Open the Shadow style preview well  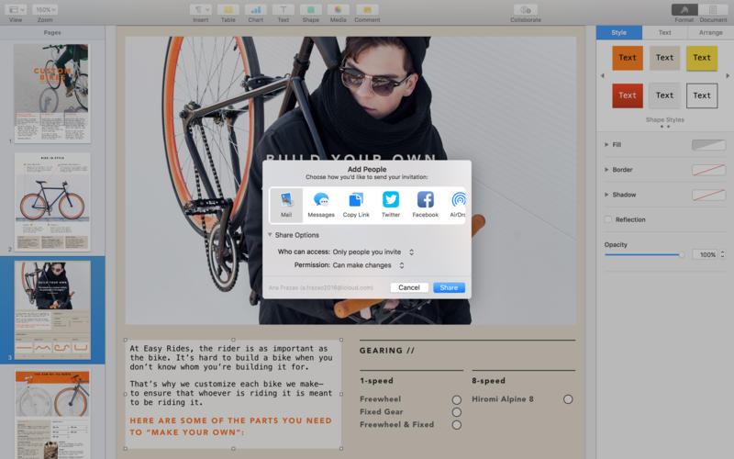coord(708,195)
